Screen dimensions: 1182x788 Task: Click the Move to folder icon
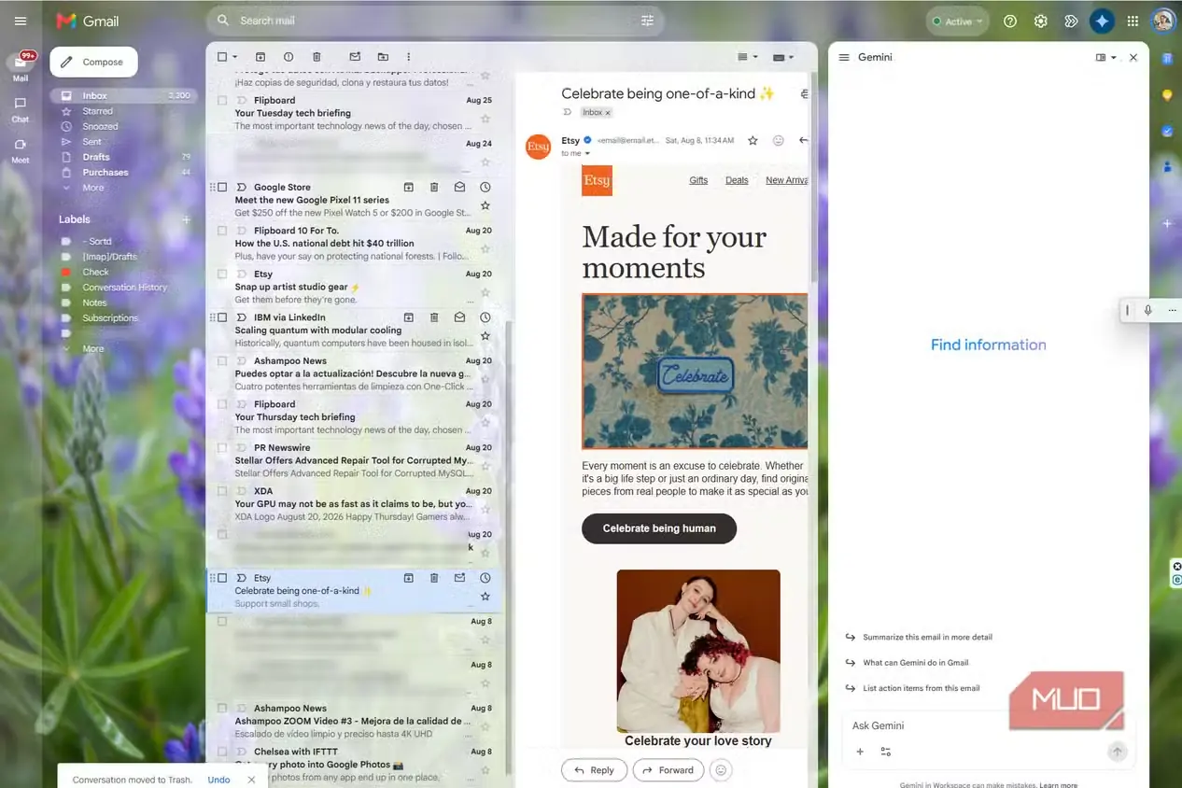coord(383,57)
